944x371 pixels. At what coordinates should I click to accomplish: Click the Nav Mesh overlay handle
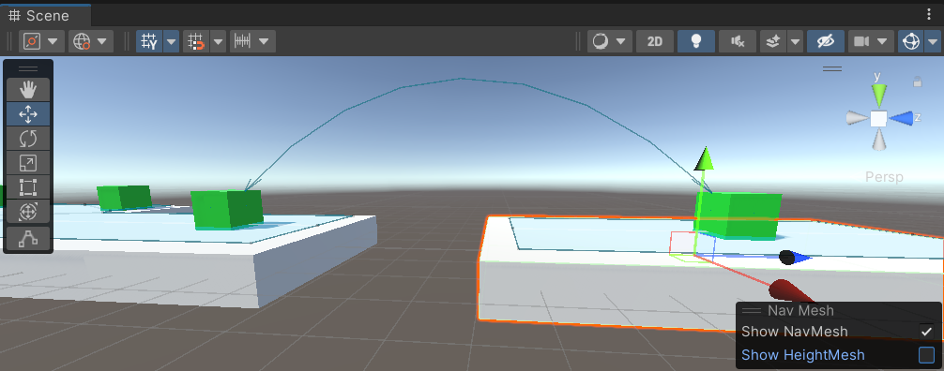752,311
